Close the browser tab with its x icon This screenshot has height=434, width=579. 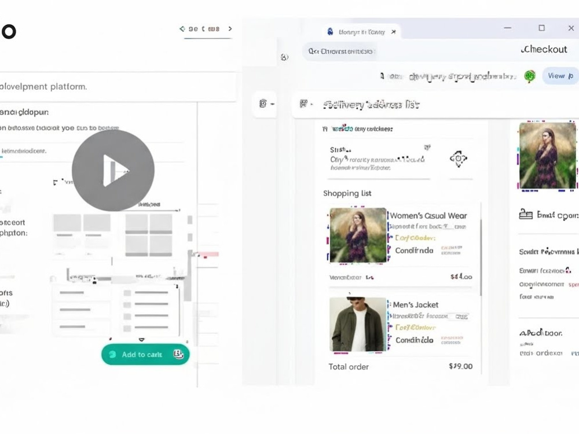(394, 32)
